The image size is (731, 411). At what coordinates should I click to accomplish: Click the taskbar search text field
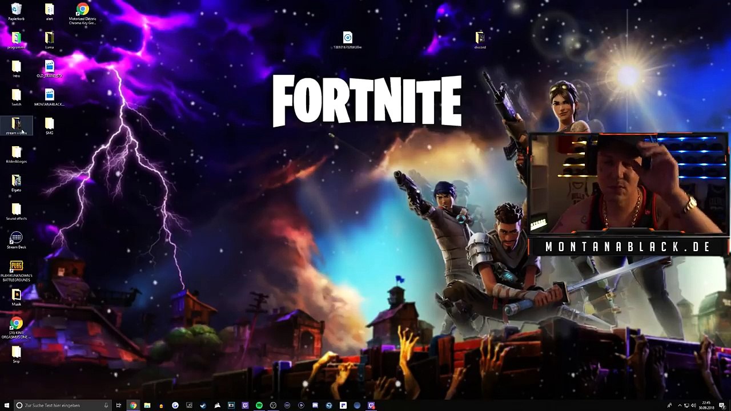63,405
